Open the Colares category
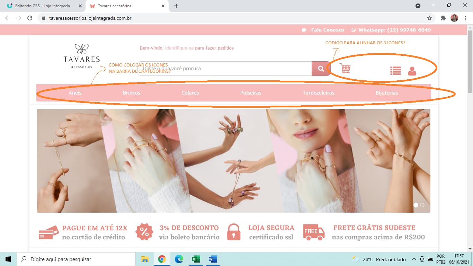473x266 pixels. pyautogui.click(x=190, y=93)
